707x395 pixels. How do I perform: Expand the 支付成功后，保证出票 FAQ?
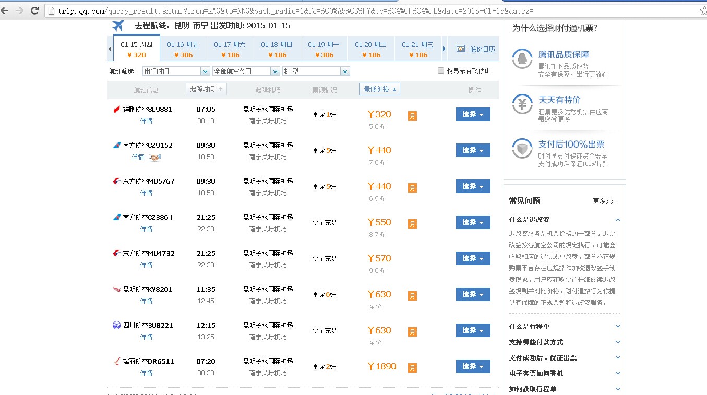[x=618, y=358]
